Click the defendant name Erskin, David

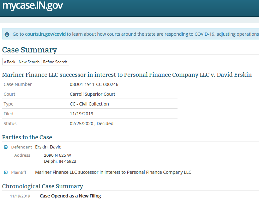(48, 147)
